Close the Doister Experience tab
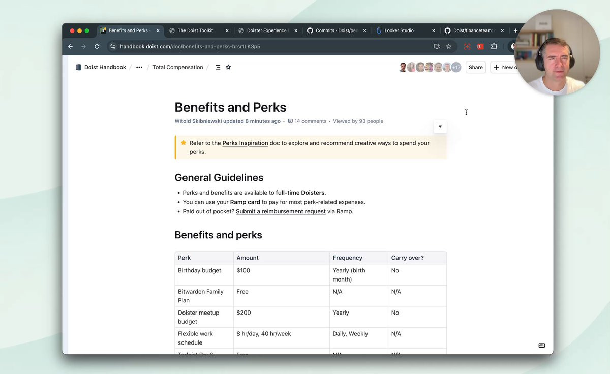The height and width of the screenshot is (374, 610). point(296,30)
